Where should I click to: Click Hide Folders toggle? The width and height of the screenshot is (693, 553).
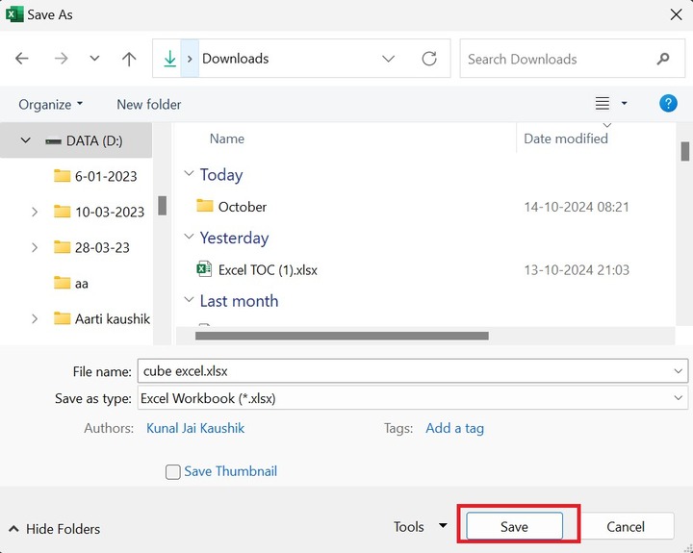(55, 528)
